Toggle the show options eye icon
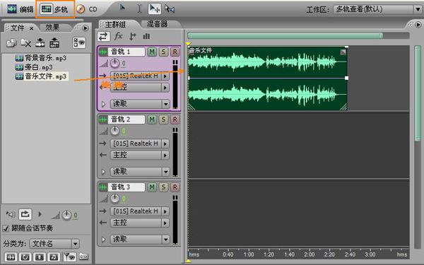424x265 pixels. pyautogui.click(x=79, y=42)
